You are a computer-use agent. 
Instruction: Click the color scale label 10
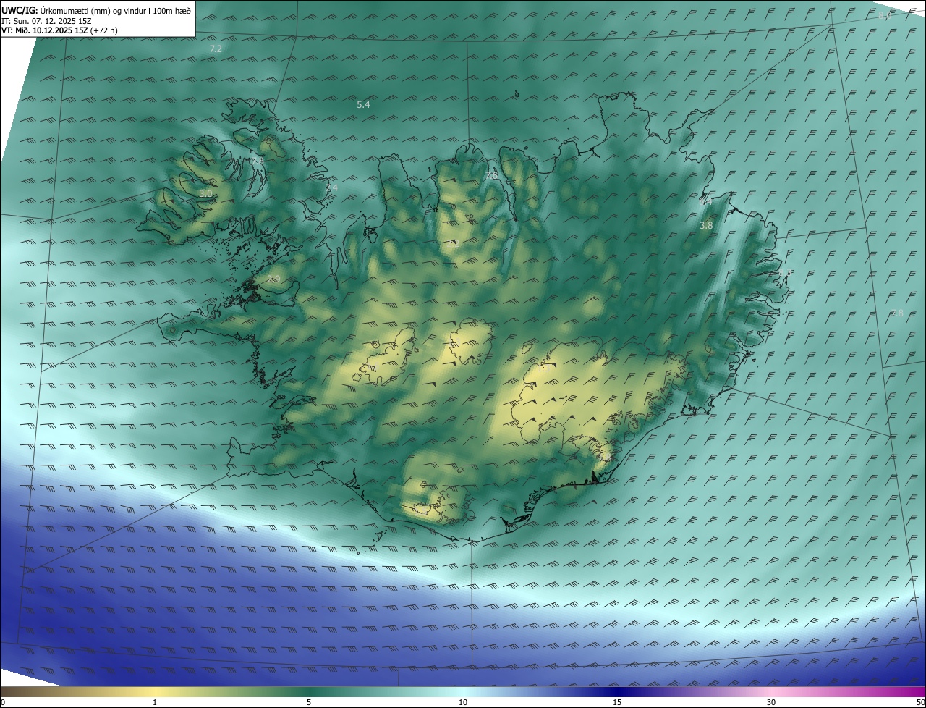(463, 702)
